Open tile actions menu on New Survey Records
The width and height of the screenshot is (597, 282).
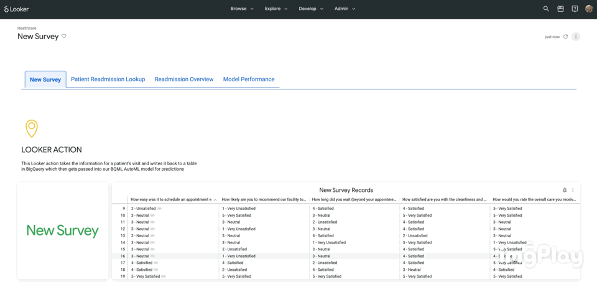tap(573, 190)
